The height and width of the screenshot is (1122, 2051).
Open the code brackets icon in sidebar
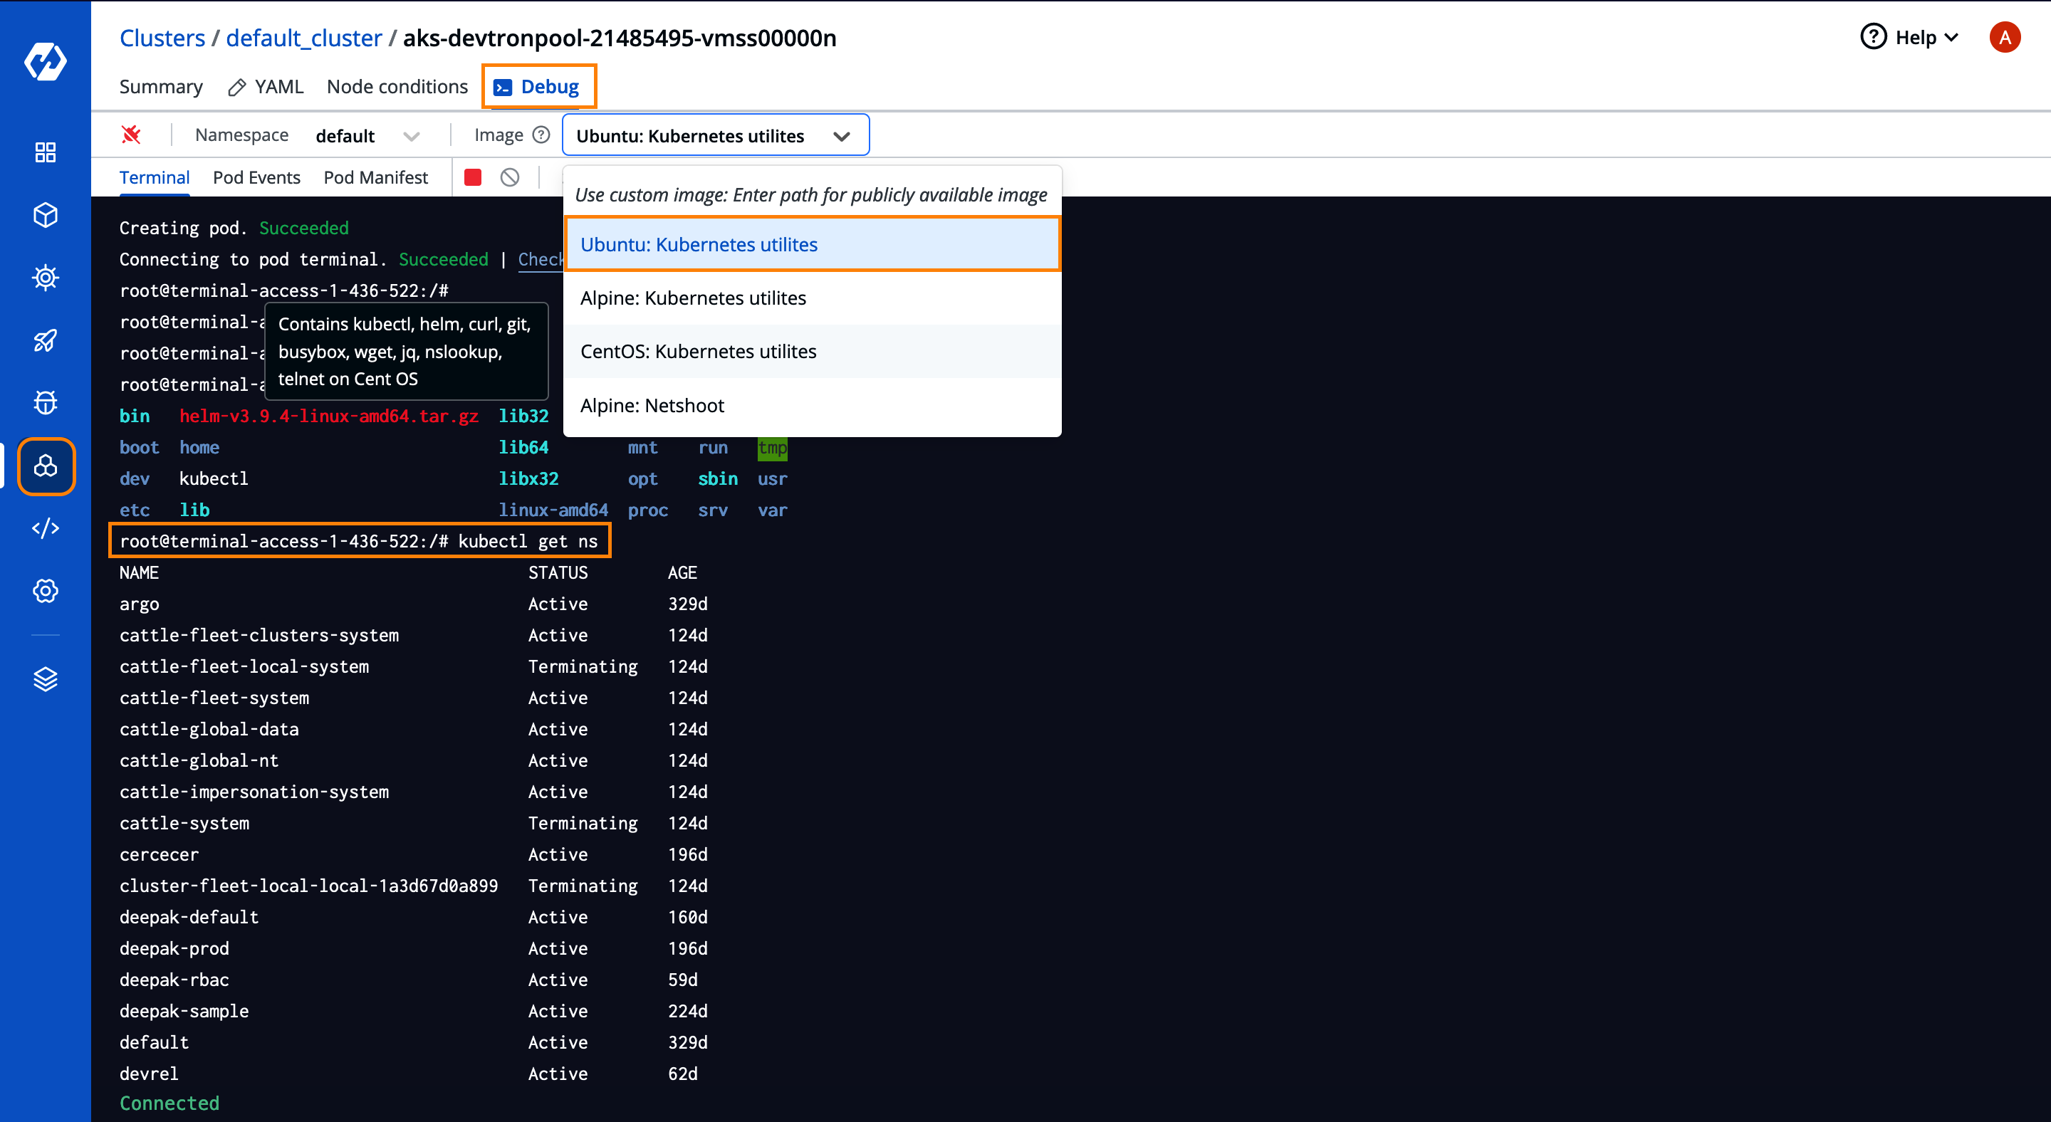pos(46,528)
